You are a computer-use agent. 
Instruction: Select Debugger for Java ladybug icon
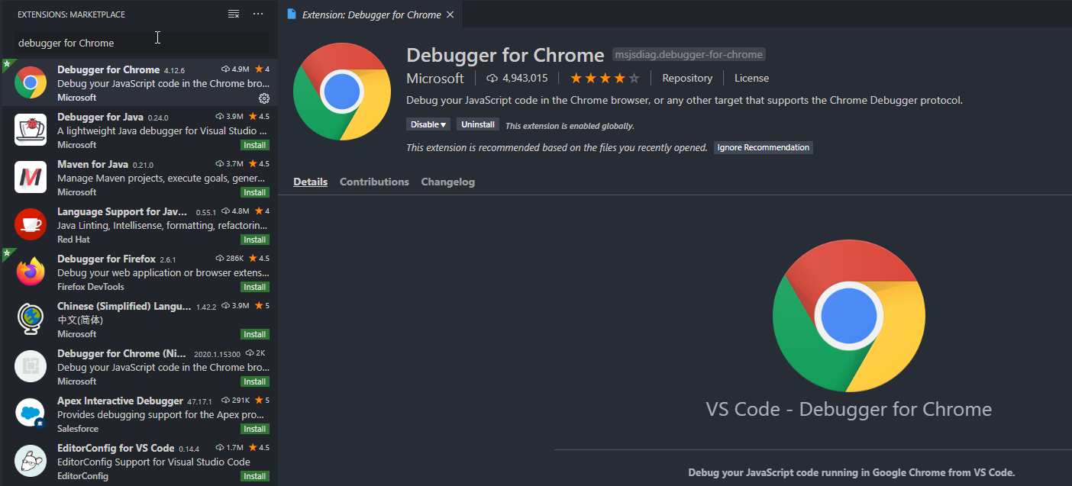[31, 130]
